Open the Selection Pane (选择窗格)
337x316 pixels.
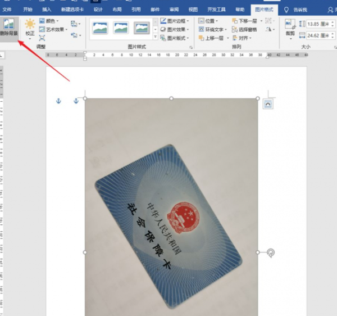[x=244, y=29]
